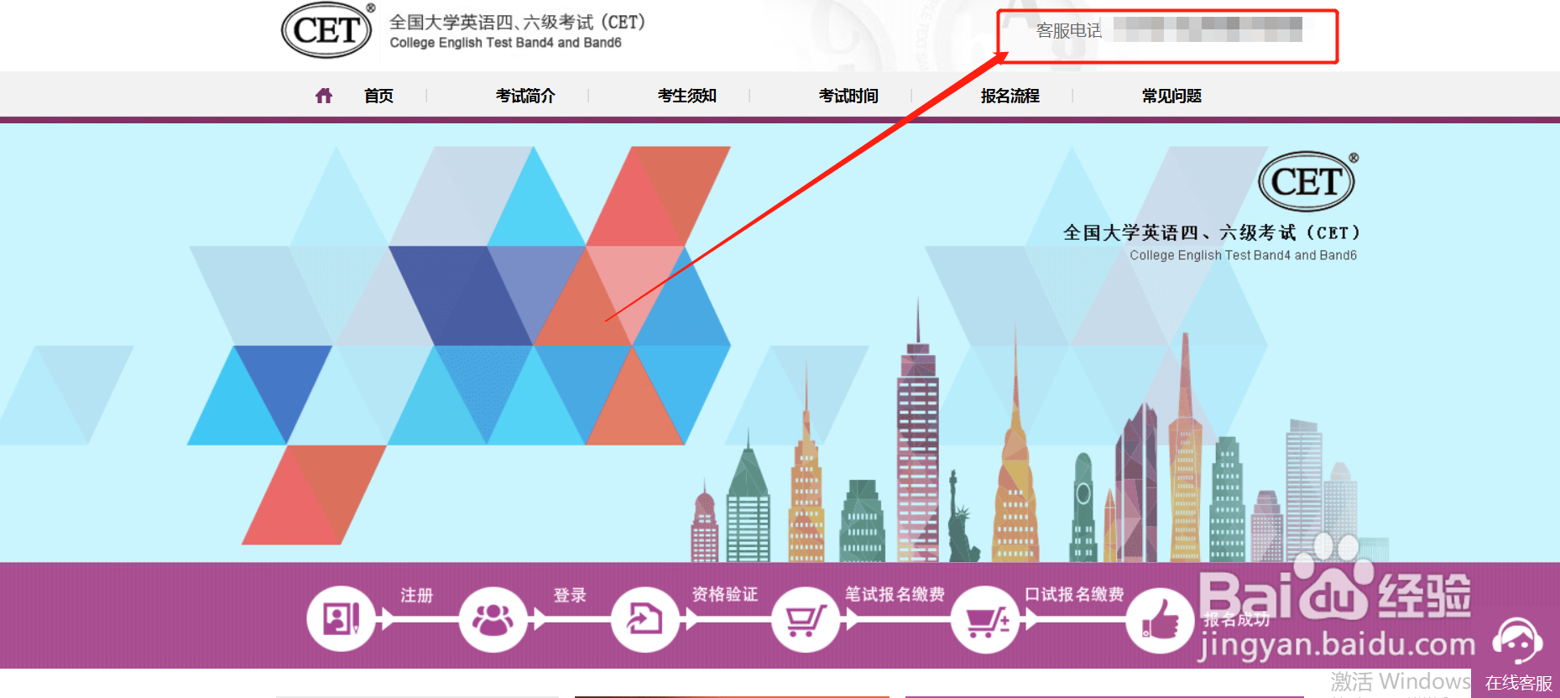
Task: Click the 注册 text label
Action: coord(417,595)
